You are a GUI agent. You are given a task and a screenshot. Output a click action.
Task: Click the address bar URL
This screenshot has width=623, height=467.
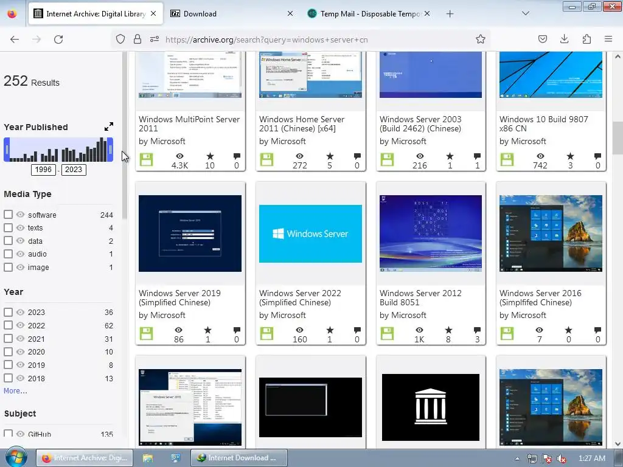coord(266,40)
